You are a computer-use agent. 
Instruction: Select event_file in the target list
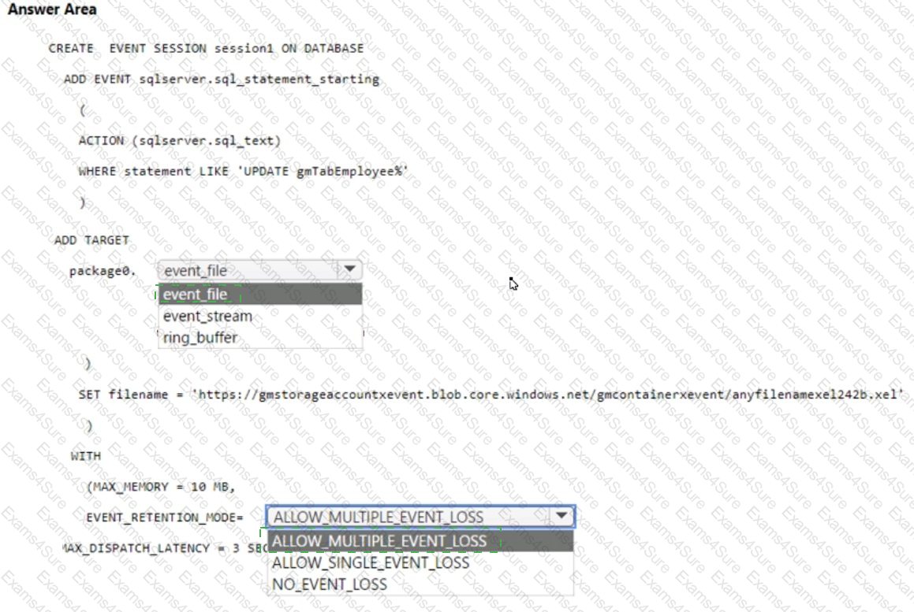tap(260, 294)
